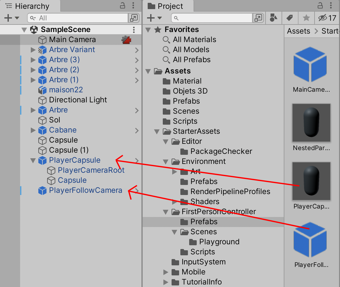Click the favorites star icon in Project toolbar
This screenshot has width=340, height=287.
click(x=306, y=18)
